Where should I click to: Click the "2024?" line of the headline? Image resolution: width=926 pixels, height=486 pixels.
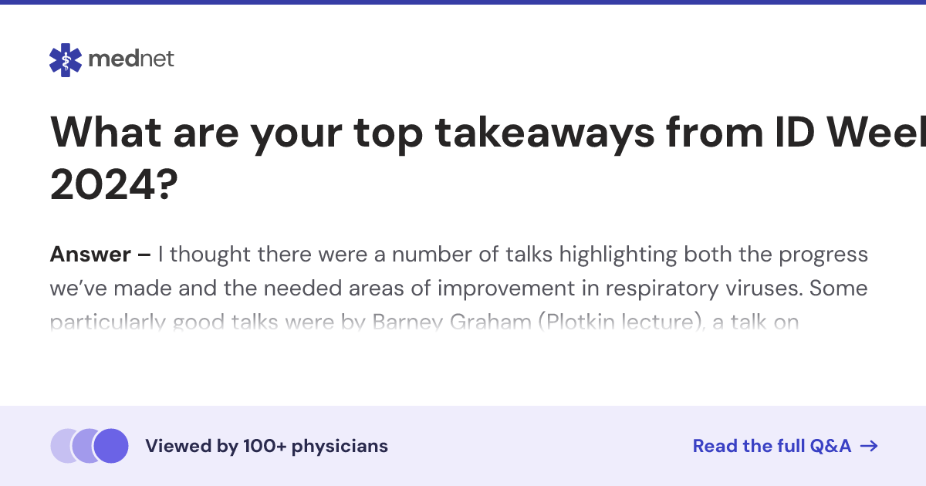tap(115, 186)
